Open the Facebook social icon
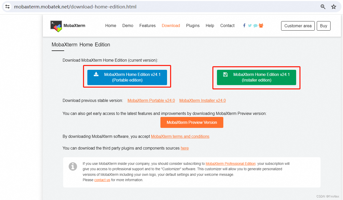 (244, 25)
